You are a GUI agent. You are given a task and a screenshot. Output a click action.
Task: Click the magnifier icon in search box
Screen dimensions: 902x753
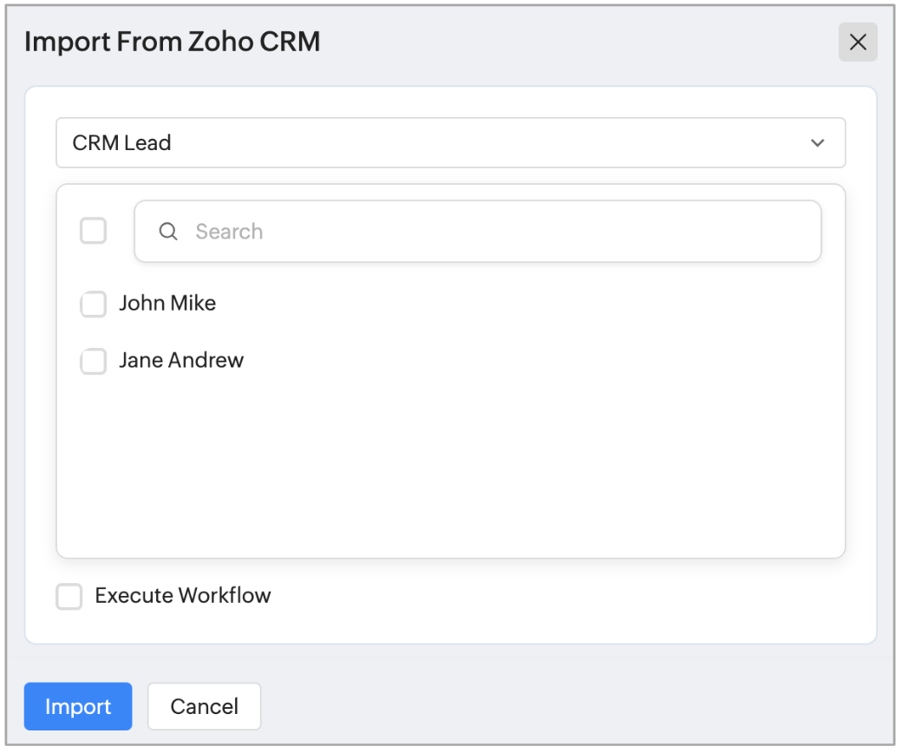pyautogui.click(x=168, y=232)
